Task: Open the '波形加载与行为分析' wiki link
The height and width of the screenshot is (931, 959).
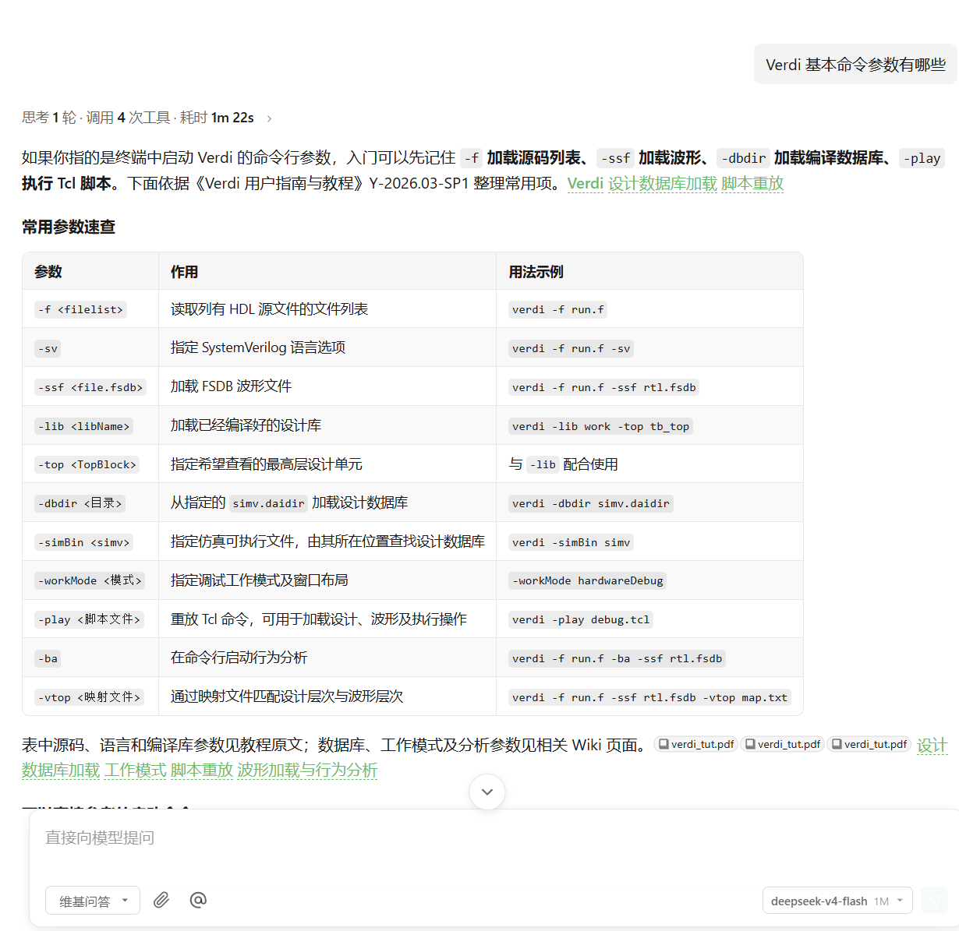Action: 307,770
